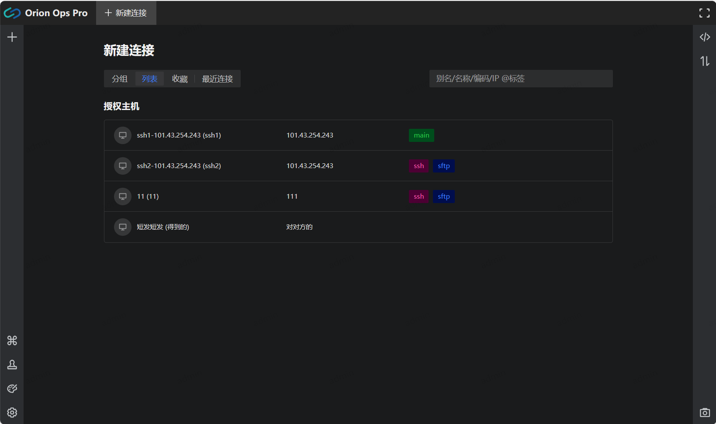716x424 pixels.
Task: Select the 列表 view tab
Action: (149, 79)
